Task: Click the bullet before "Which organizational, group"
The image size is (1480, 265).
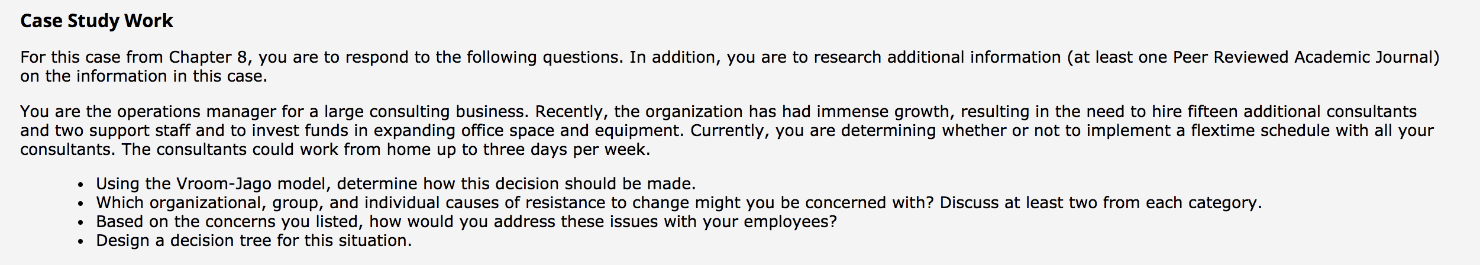Action: 81,204
